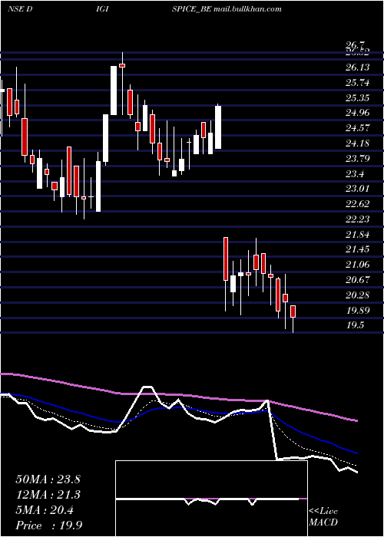This screenshot has width=384, height=537.
Task: Click the SPICE_BE mail.bullkhan.com header text
Action: (227, 9)
